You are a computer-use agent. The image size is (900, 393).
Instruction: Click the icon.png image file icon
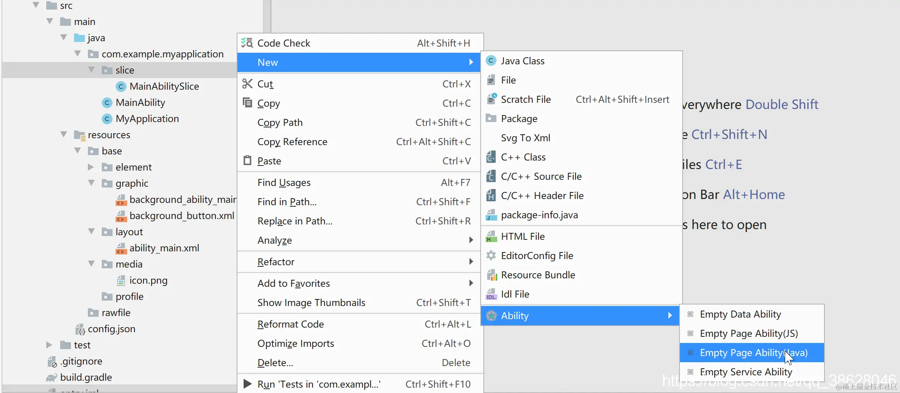coord(121,281)
